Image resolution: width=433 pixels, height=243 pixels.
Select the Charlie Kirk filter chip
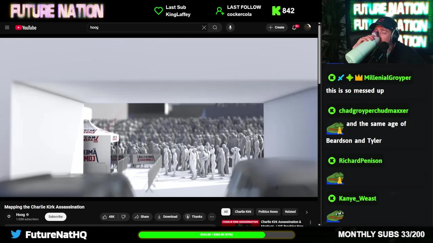click(x=243, y=212)
